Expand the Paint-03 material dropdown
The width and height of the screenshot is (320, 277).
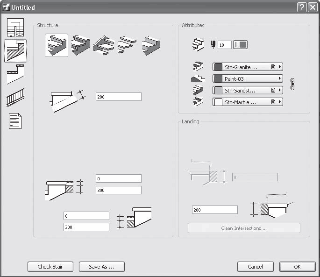tap(248, 78)
